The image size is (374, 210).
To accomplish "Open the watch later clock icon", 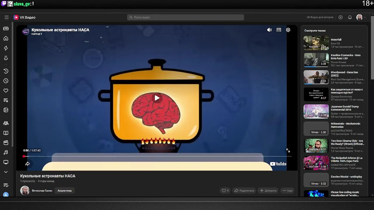I will pyautogui.click(x=6, y=81).
